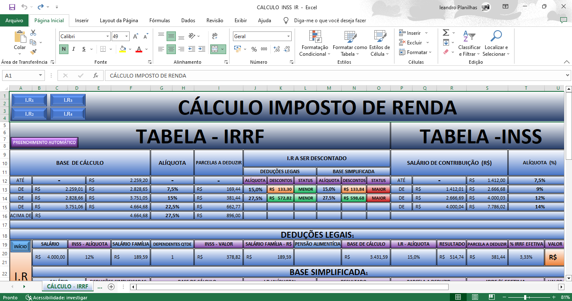Click the new sheet plus button
This screenshot has width=572, height=301.
(111, 287)
